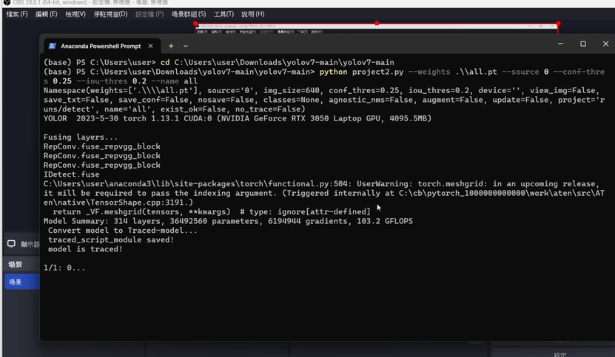
Task: Open the 說明(H) help menu
Action: (x=253, y=14)
